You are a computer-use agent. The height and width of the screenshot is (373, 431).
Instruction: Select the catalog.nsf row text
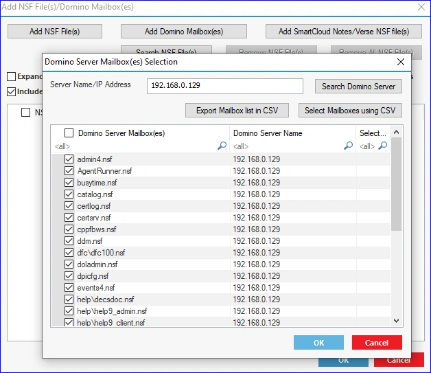[95, 194]
